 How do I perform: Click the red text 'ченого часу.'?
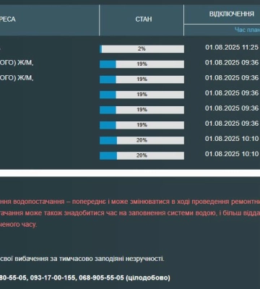(x=18, y=225)
